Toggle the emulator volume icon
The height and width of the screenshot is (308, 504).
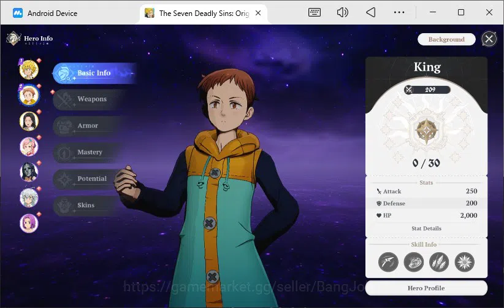[342, 12]
